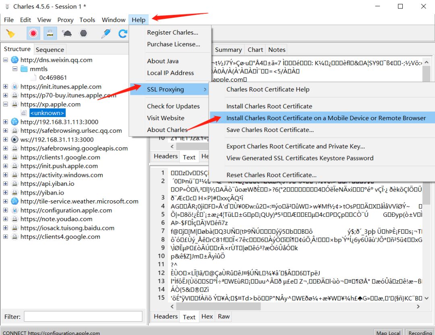The image size is (435, 335).
Task: Click the broom clear session icon
Action: (x=10, y=33)
